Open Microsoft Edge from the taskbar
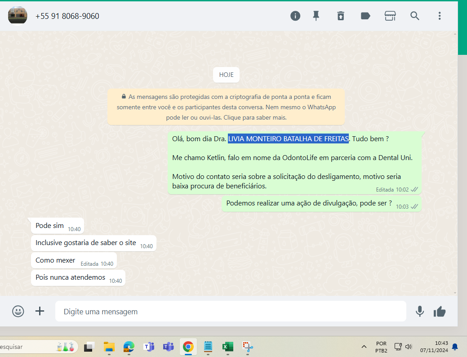This screenshot has height=357, width=467. coord(129,347)
